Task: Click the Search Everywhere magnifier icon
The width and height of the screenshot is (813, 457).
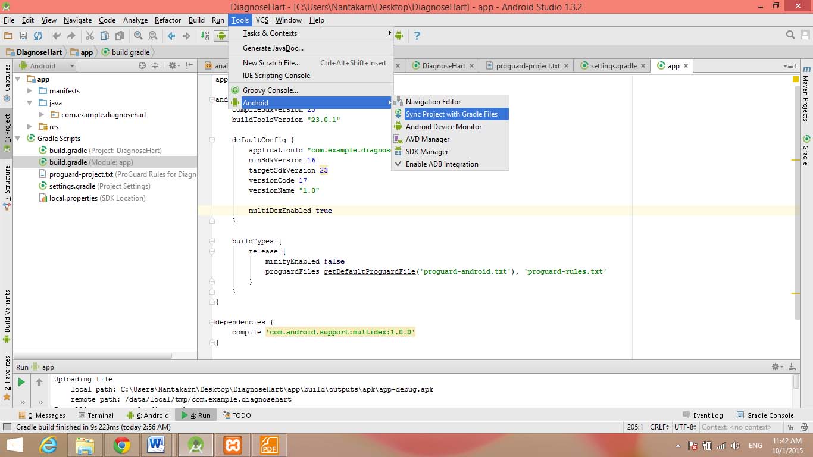Action: [790, 35]
